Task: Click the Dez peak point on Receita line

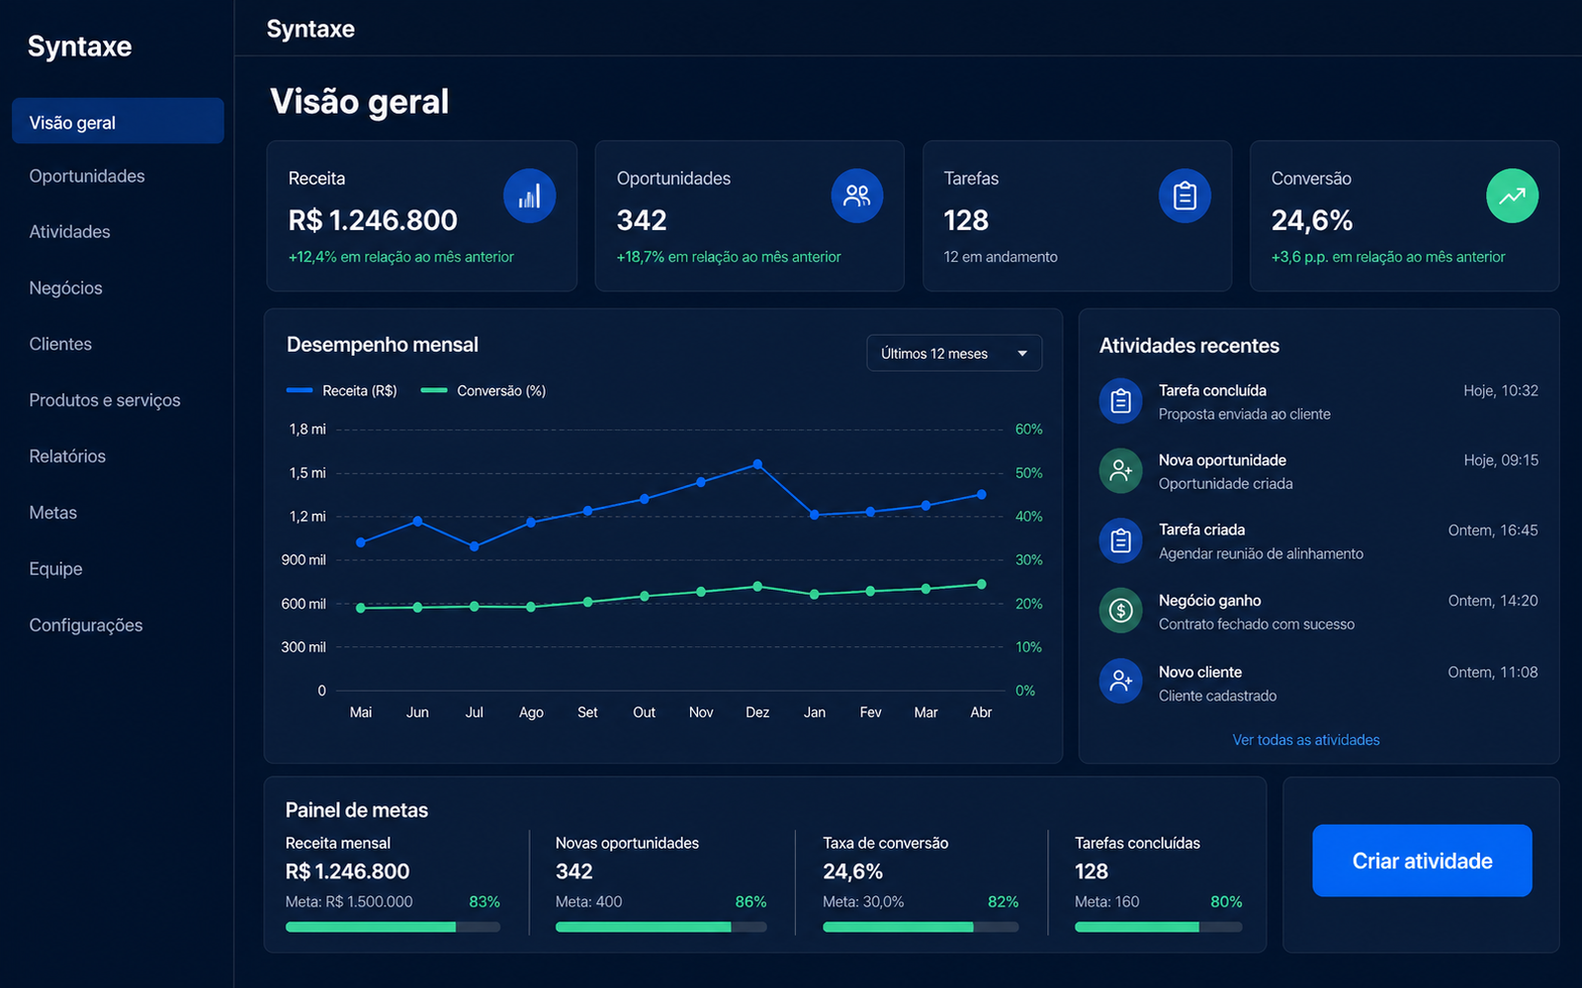Action: point(757,463)
